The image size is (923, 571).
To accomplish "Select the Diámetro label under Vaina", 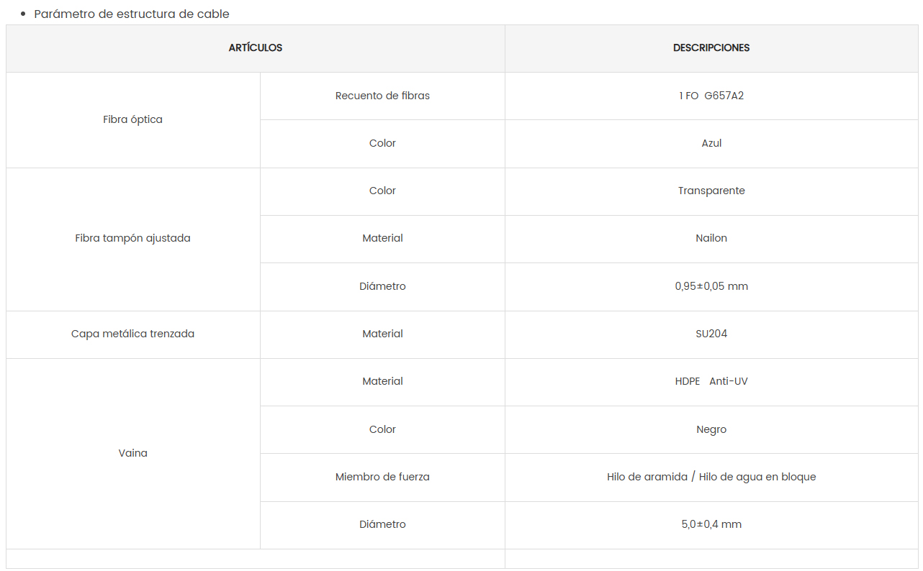I will [382, 525].
